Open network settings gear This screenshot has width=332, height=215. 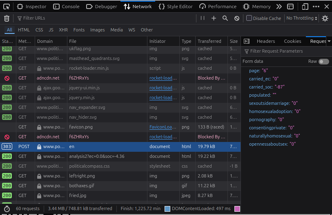(325, 18)
